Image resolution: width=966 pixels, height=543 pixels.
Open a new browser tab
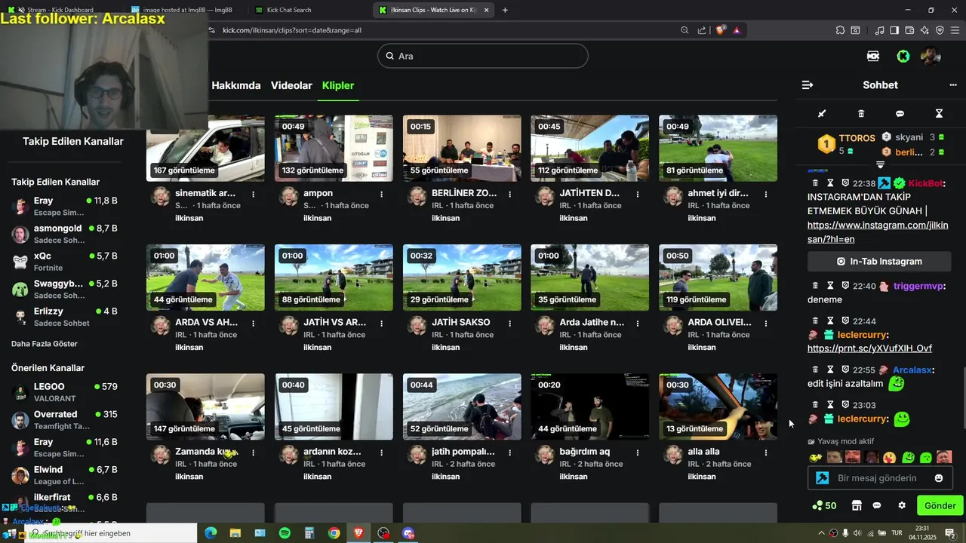pyautogui.click(x=505, y=10)
